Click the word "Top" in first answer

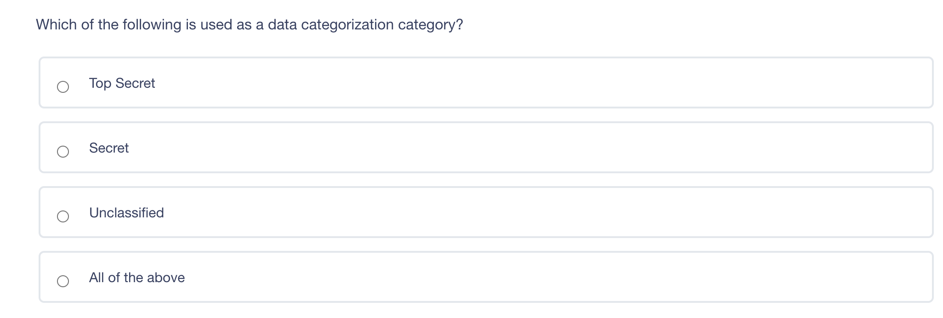point(100,83)
